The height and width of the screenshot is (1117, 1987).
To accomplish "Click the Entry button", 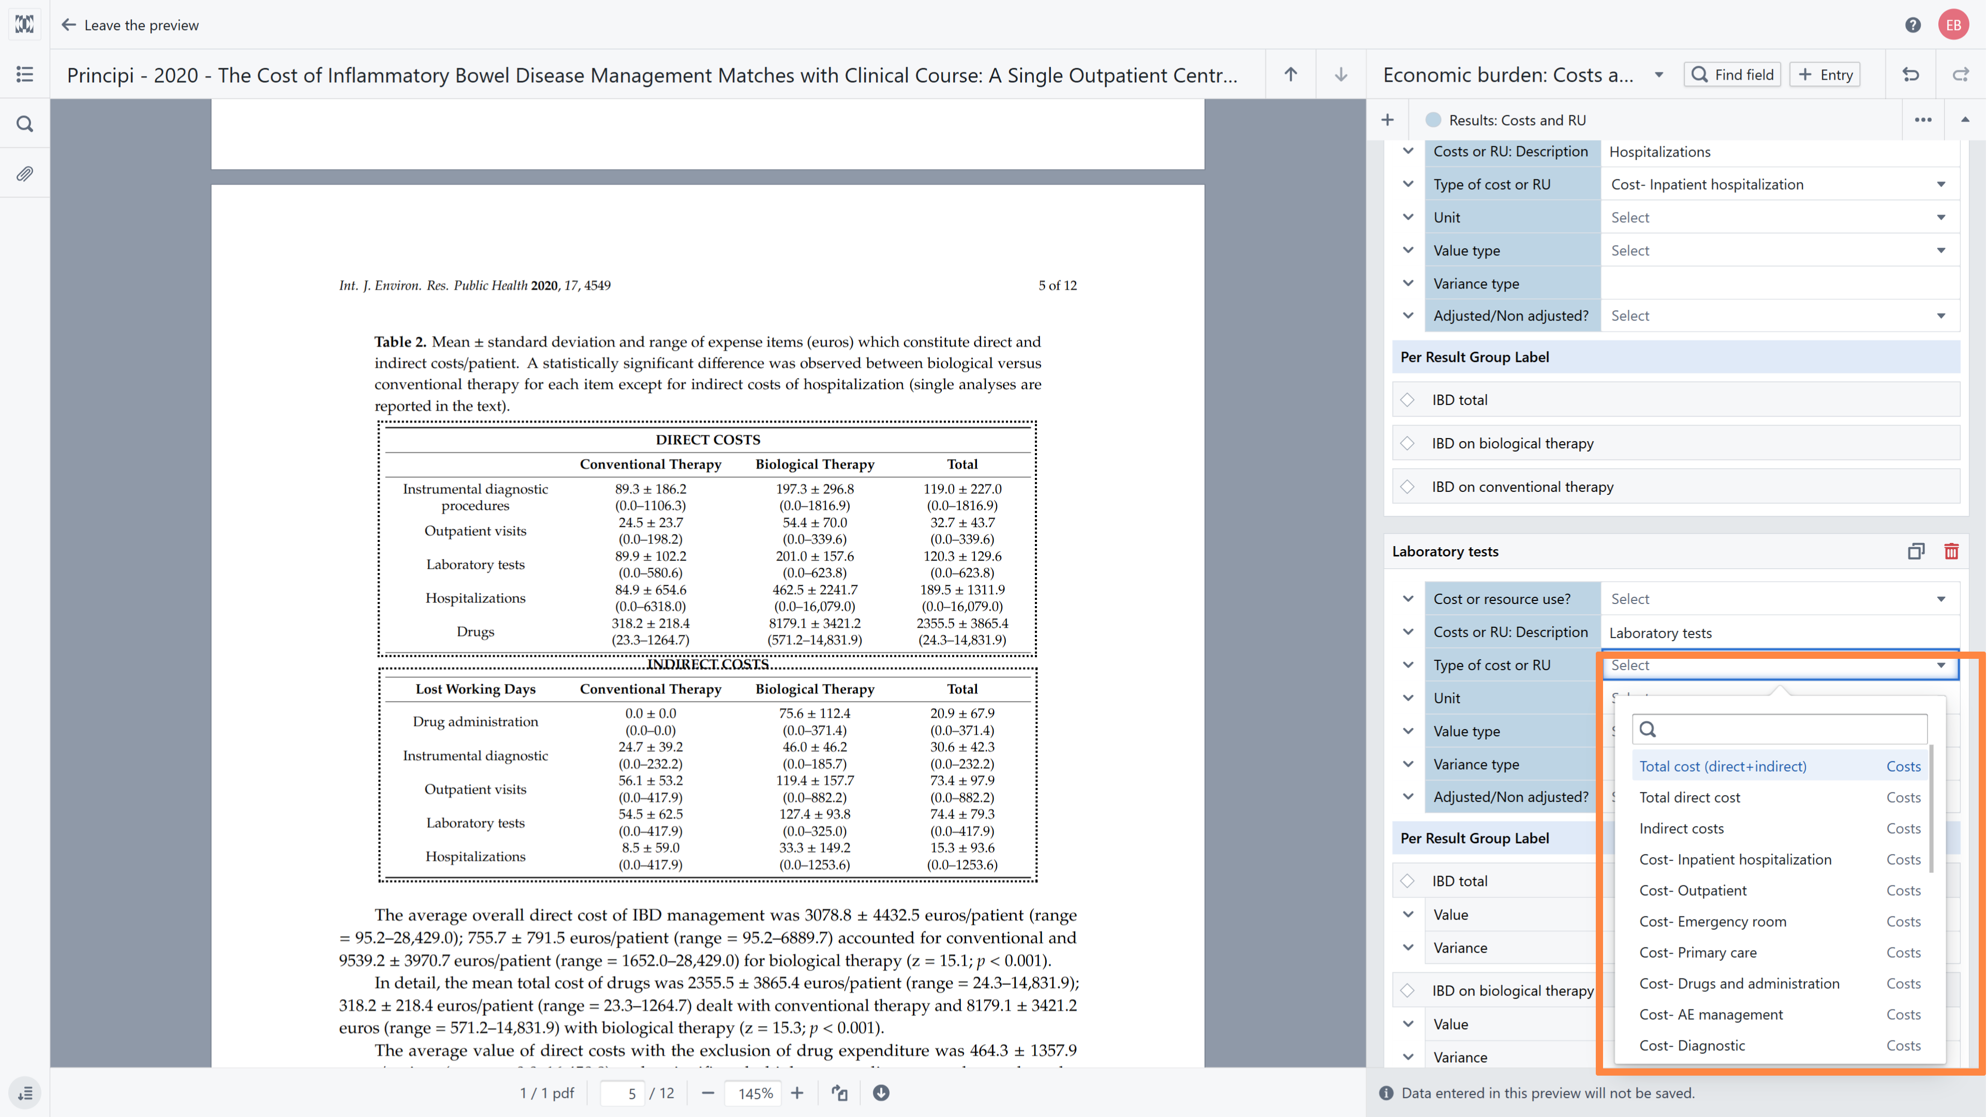I will (1825, 75).
